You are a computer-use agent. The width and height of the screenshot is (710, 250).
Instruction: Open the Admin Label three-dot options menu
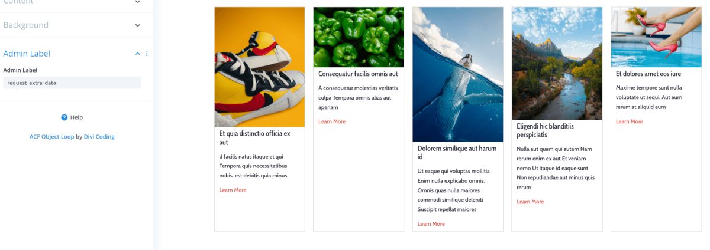click(147, 54)
